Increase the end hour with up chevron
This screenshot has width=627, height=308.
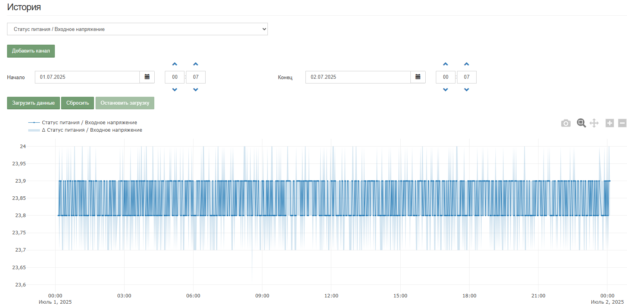click(x=445, y=64)
